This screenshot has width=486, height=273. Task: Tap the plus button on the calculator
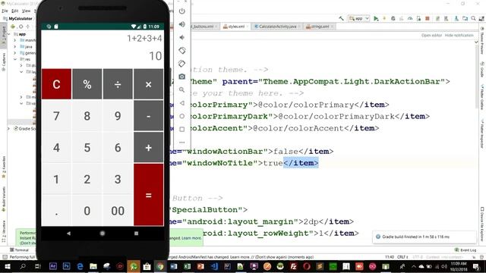click(149, 148)
